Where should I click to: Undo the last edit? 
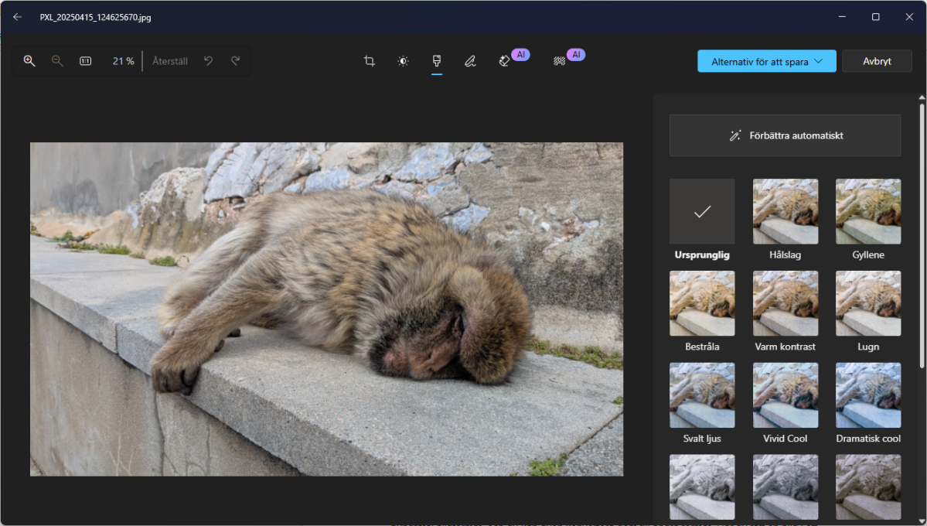(208, 60)
